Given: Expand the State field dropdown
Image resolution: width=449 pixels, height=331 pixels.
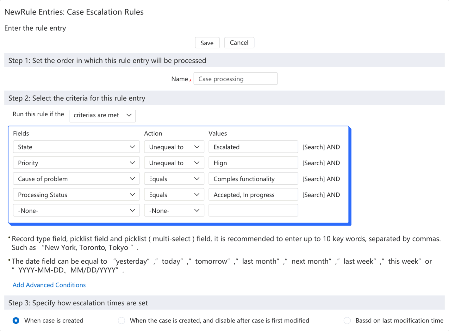Looking at the screenshot, I should coord(76,147).
